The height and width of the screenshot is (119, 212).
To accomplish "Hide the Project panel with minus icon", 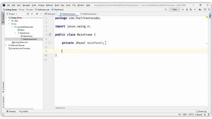I will point(41,14).
